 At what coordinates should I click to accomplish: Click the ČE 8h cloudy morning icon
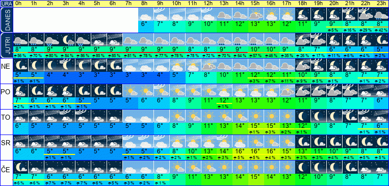(x=146, y=167)
